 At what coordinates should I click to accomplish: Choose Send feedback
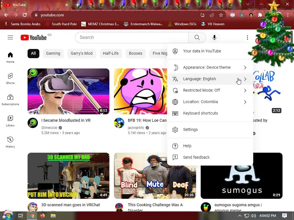(210, 157)
